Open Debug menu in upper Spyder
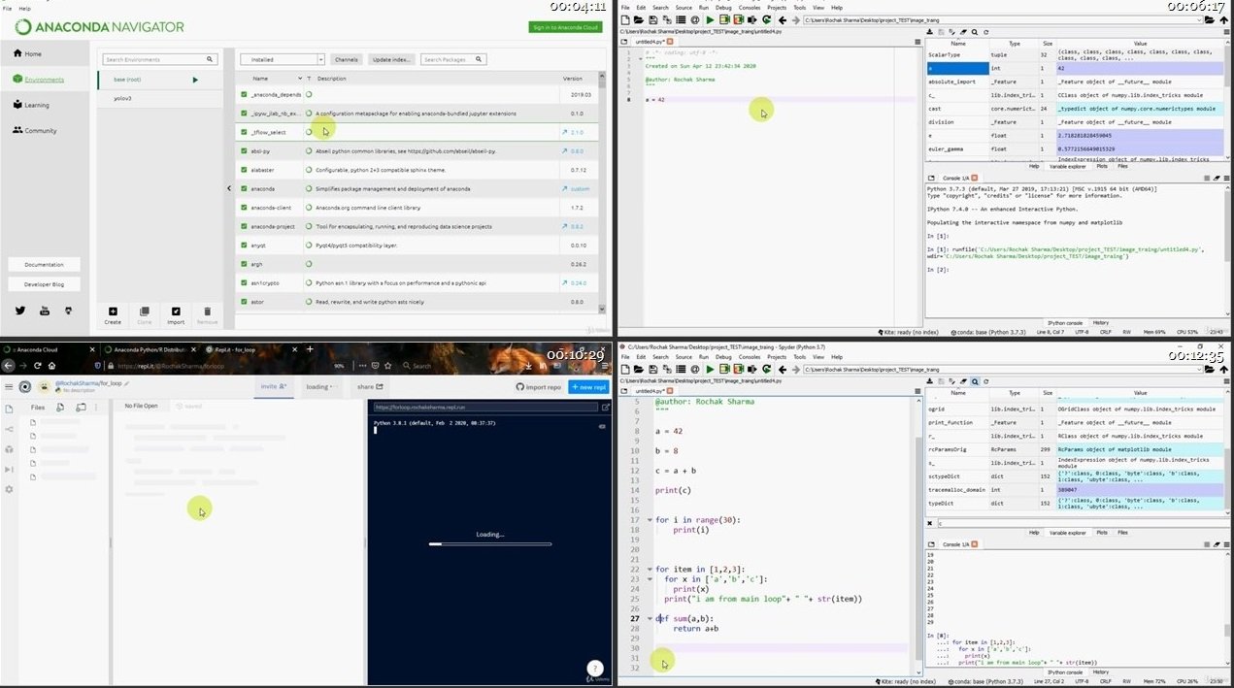The height and width of the screenshot is (688, 1234). tap(723, 7)
